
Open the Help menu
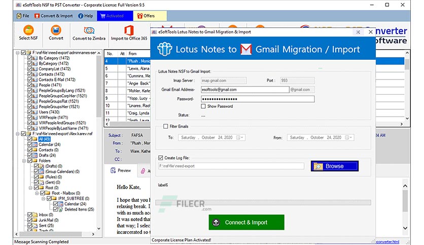point(85,16)
